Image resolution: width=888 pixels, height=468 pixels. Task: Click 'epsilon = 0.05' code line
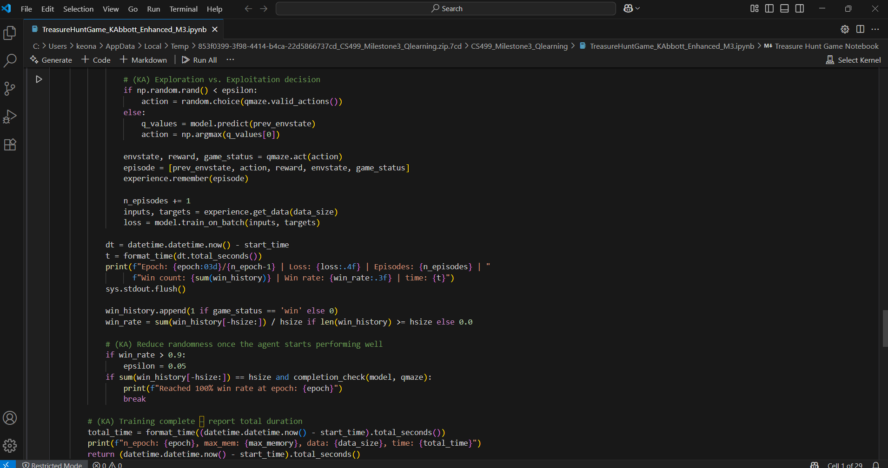(x=155, y=366)
